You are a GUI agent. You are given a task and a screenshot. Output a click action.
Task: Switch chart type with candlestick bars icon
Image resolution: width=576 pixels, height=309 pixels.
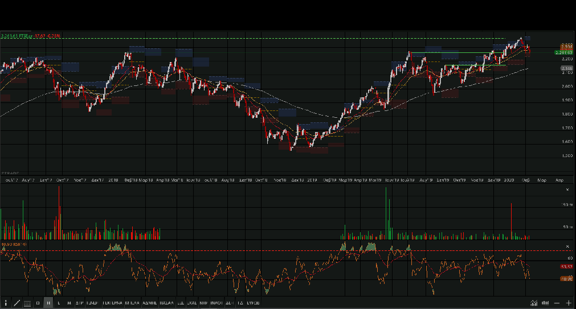545,303
